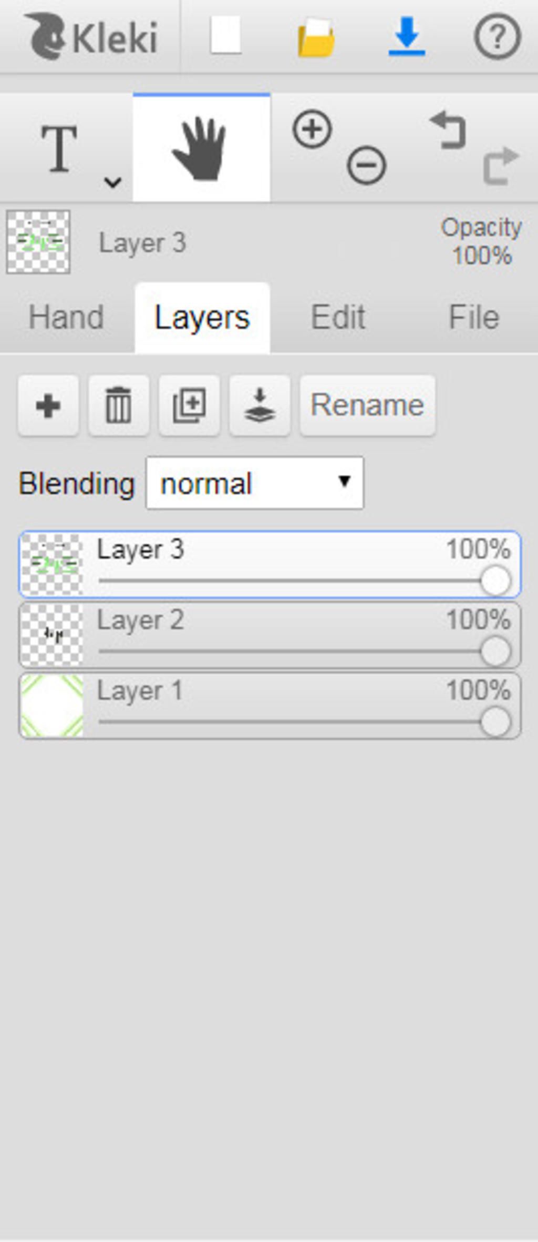Click the Rename button
The height and width of the screenshot is (1242, 538).
367,405
